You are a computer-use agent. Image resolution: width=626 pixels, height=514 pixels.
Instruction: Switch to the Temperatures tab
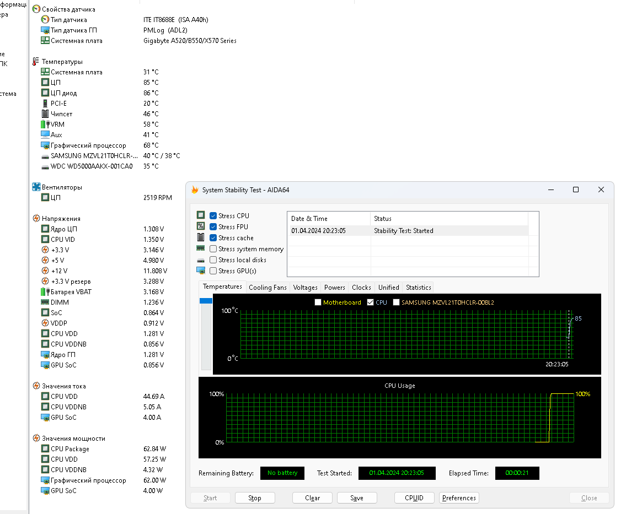(222, 286)
